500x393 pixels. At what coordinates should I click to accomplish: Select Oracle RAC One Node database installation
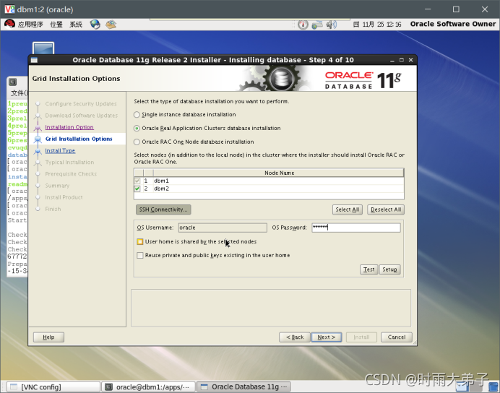tap(137, 142)
